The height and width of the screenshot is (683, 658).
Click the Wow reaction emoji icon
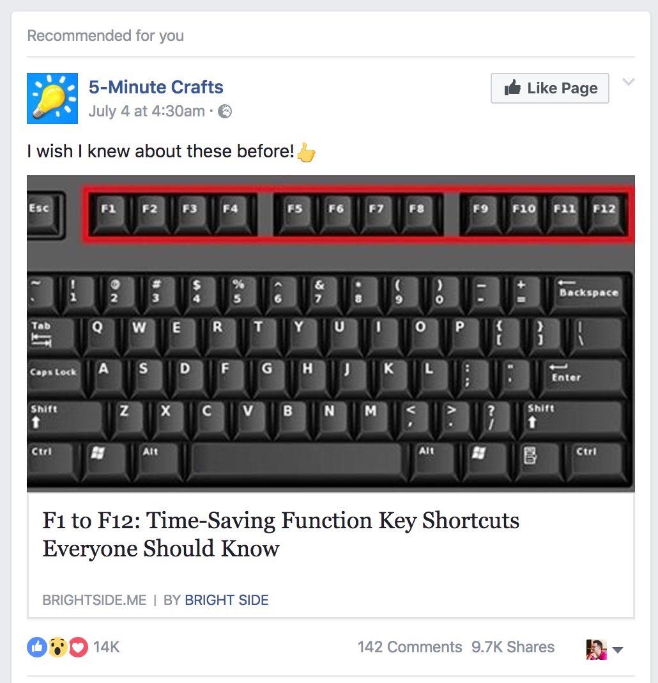(57, 647)
